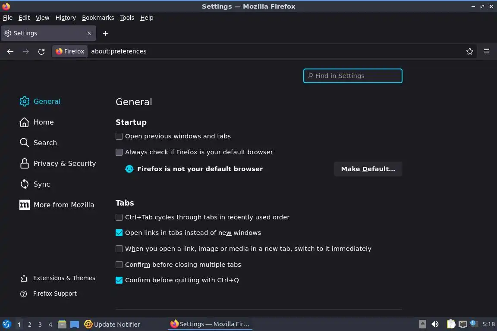Click the Make Default button

click(368, 169)
